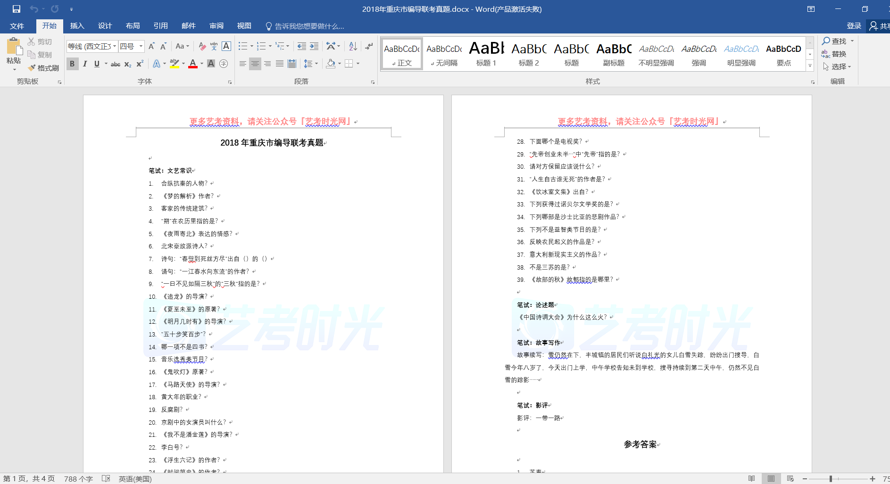Image resolution: width=890 pixels, height=484 pixels.
Task: Click the Clear Formatting icon
Action: pyautogui.click(x=202, y=46)
